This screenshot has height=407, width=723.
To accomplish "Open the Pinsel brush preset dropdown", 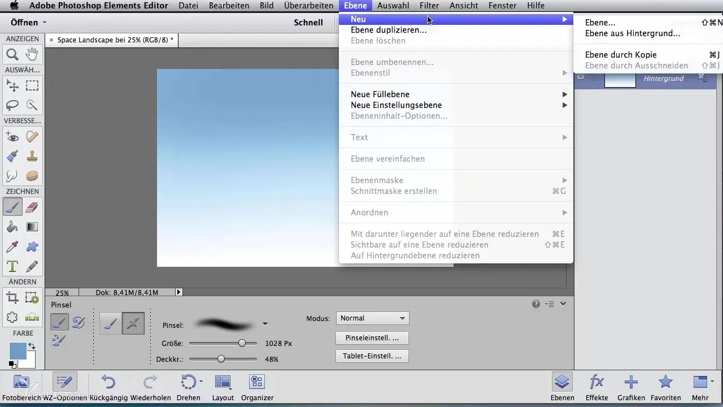I will (265, 324).
